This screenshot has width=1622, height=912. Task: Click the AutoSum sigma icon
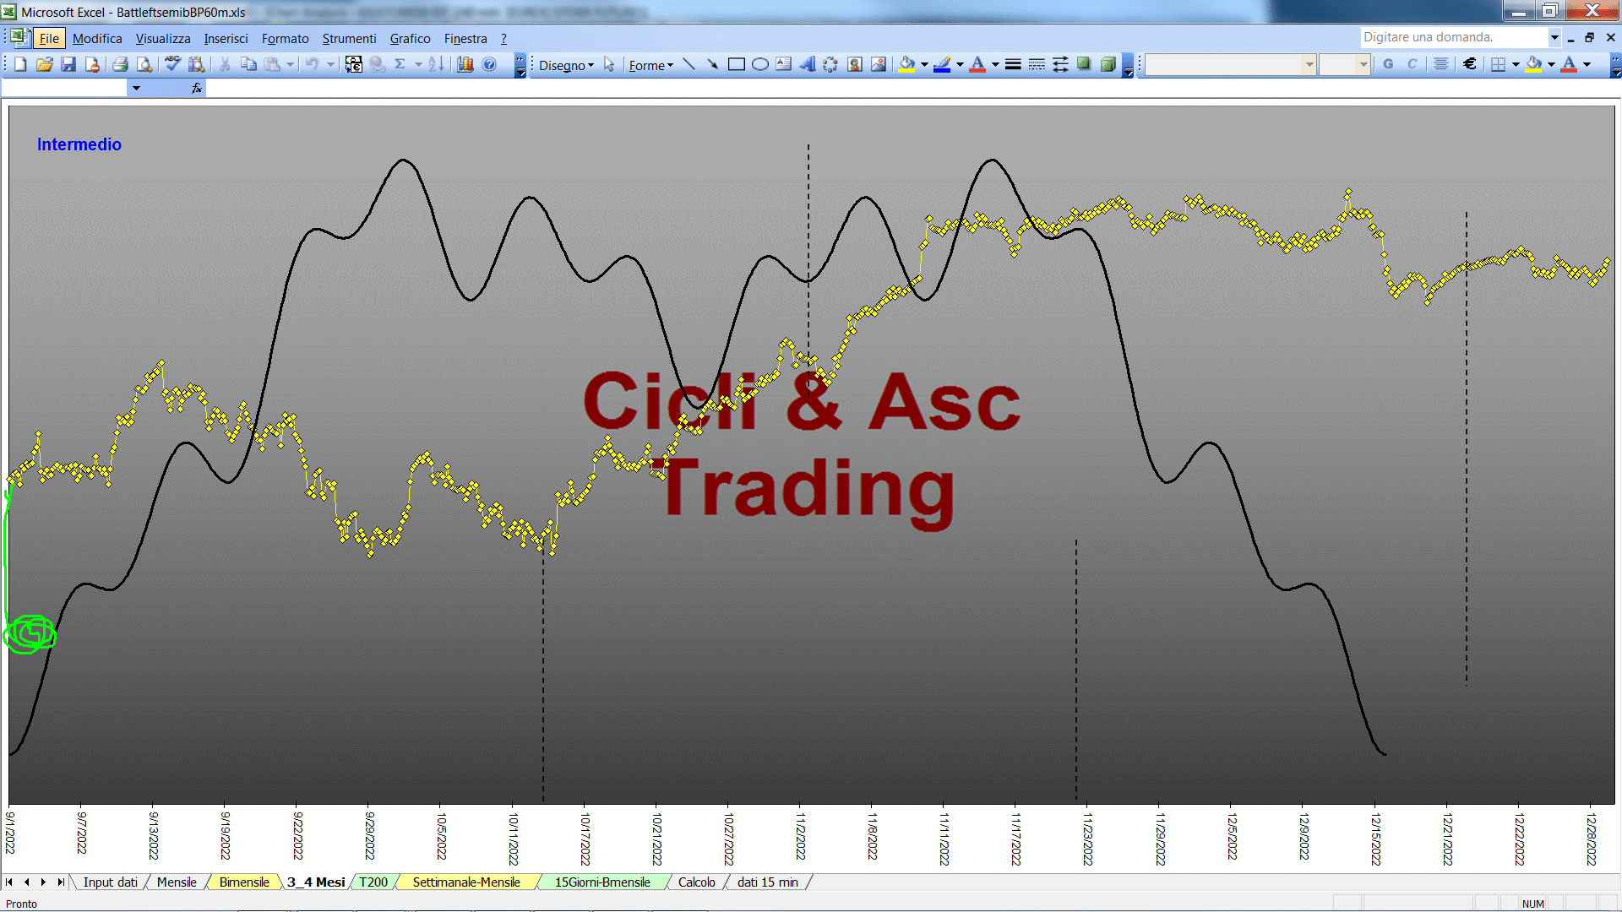(x=400, y=64)
